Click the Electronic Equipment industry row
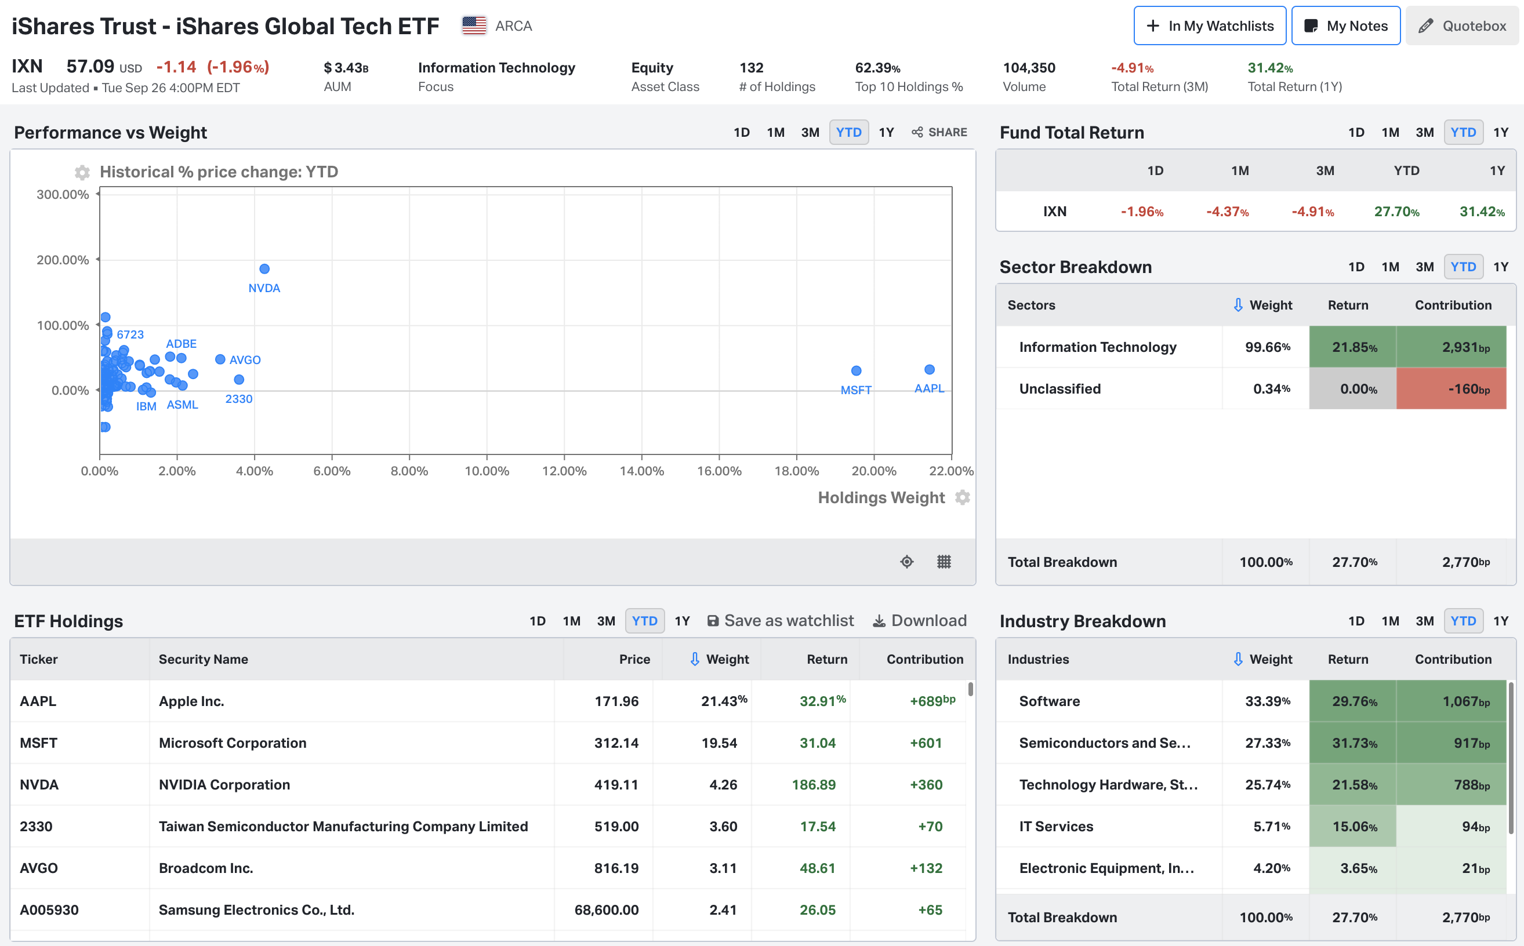The image size is (1524, 946). pyautogui.click(x=1252, y=868)
